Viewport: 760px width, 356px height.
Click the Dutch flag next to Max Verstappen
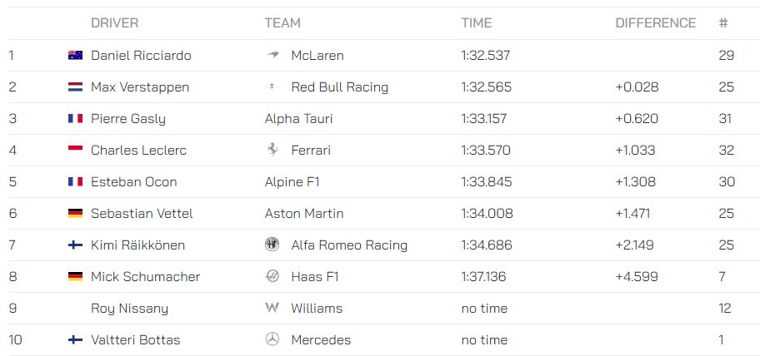[75, 87]
